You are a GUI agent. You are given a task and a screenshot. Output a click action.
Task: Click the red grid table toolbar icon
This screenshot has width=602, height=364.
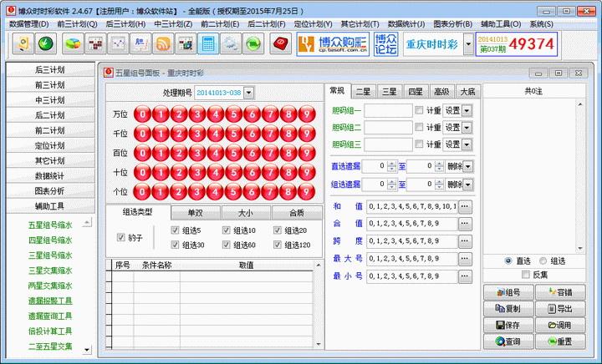(95, 43)
